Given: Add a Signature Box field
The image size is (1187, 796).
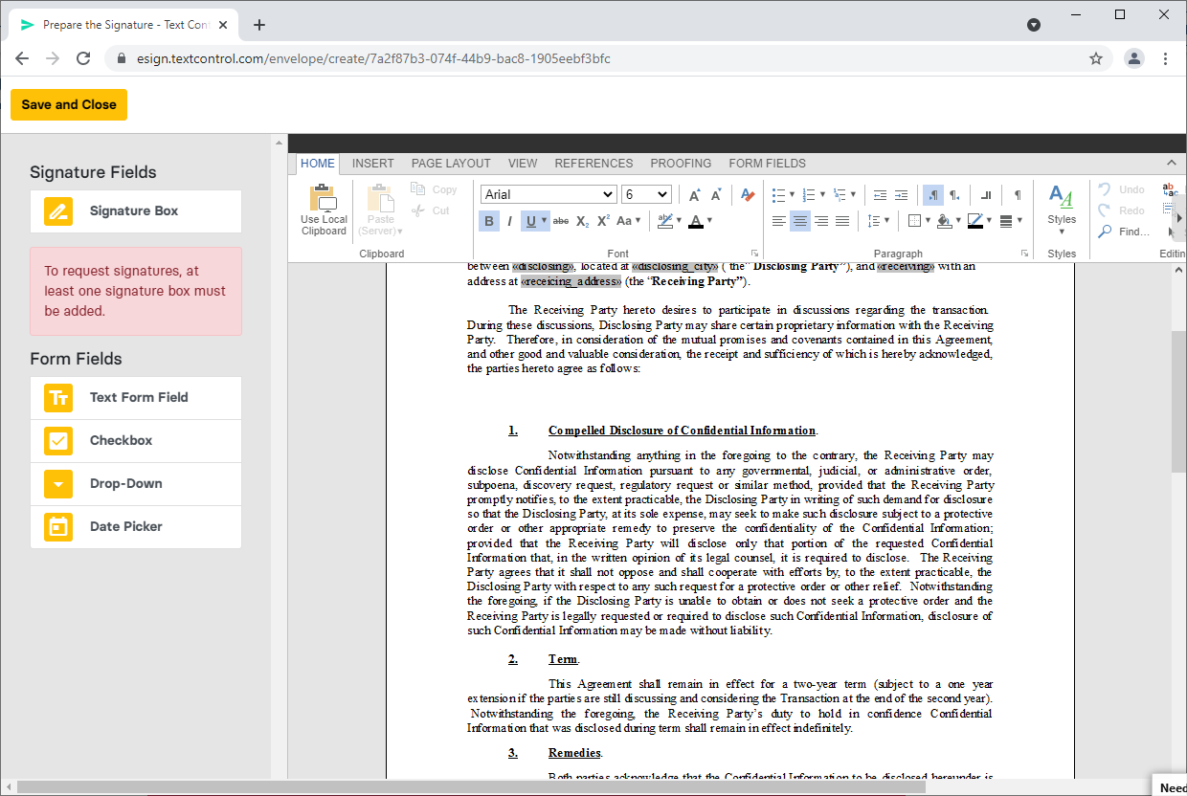Looking at the screenshot, I should click(x=136, y=211).
